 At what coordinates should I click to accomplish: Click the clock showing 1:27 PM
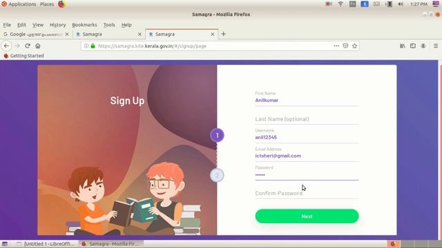(419, 4)
